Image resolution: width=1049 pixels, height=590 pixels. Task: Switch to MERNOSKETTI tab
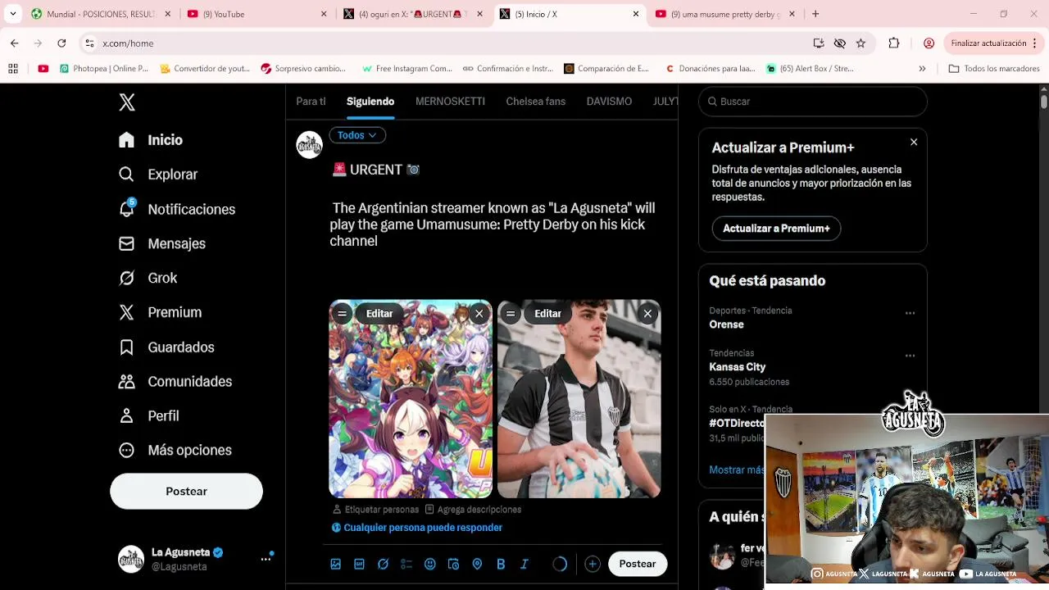point(450,102)
